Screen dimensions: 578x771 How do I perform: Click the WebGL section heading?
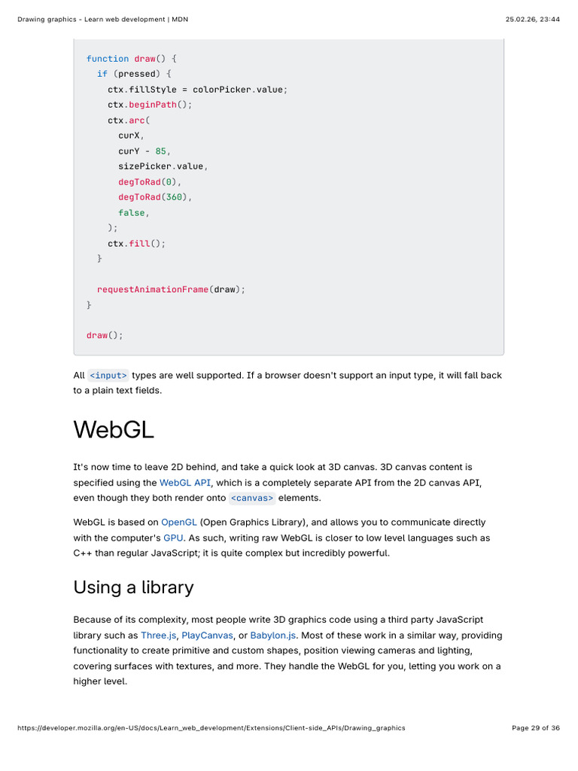pos(114,430)
